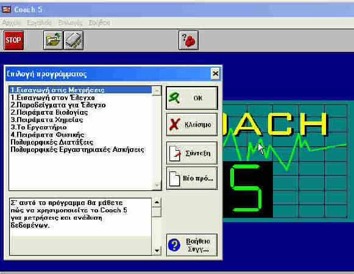Click the project list scrollbar up arrow
This screenshot has height=274, width=354.
pos(157,91)
